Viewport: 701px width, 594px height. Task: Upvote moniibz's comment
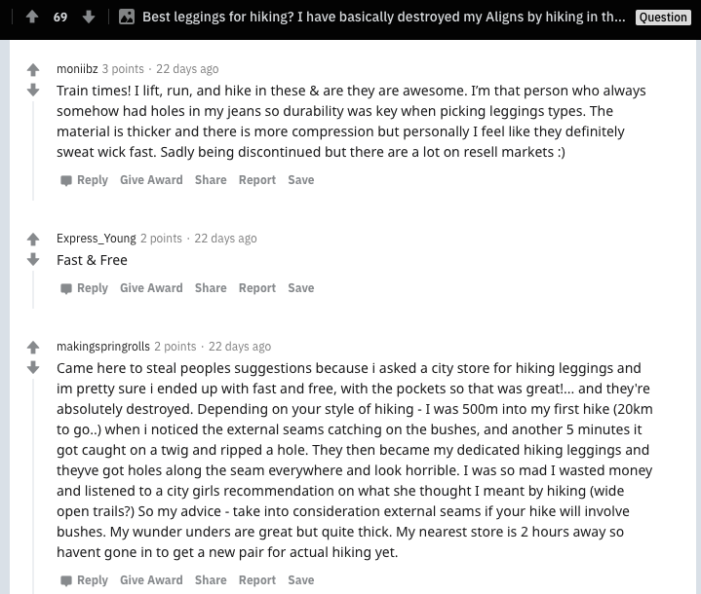pos(33,70)
